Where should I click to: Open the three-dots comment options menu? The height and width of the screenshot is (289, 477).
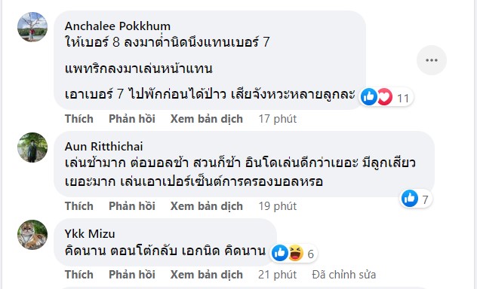coord(432,60)
